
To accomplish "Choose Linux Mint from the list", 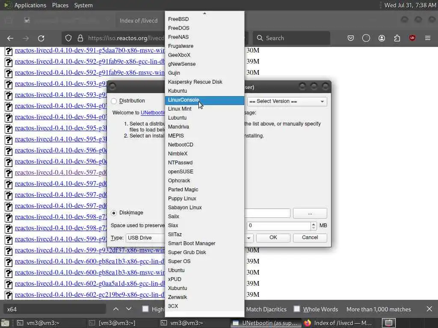I will pos(204,109).
